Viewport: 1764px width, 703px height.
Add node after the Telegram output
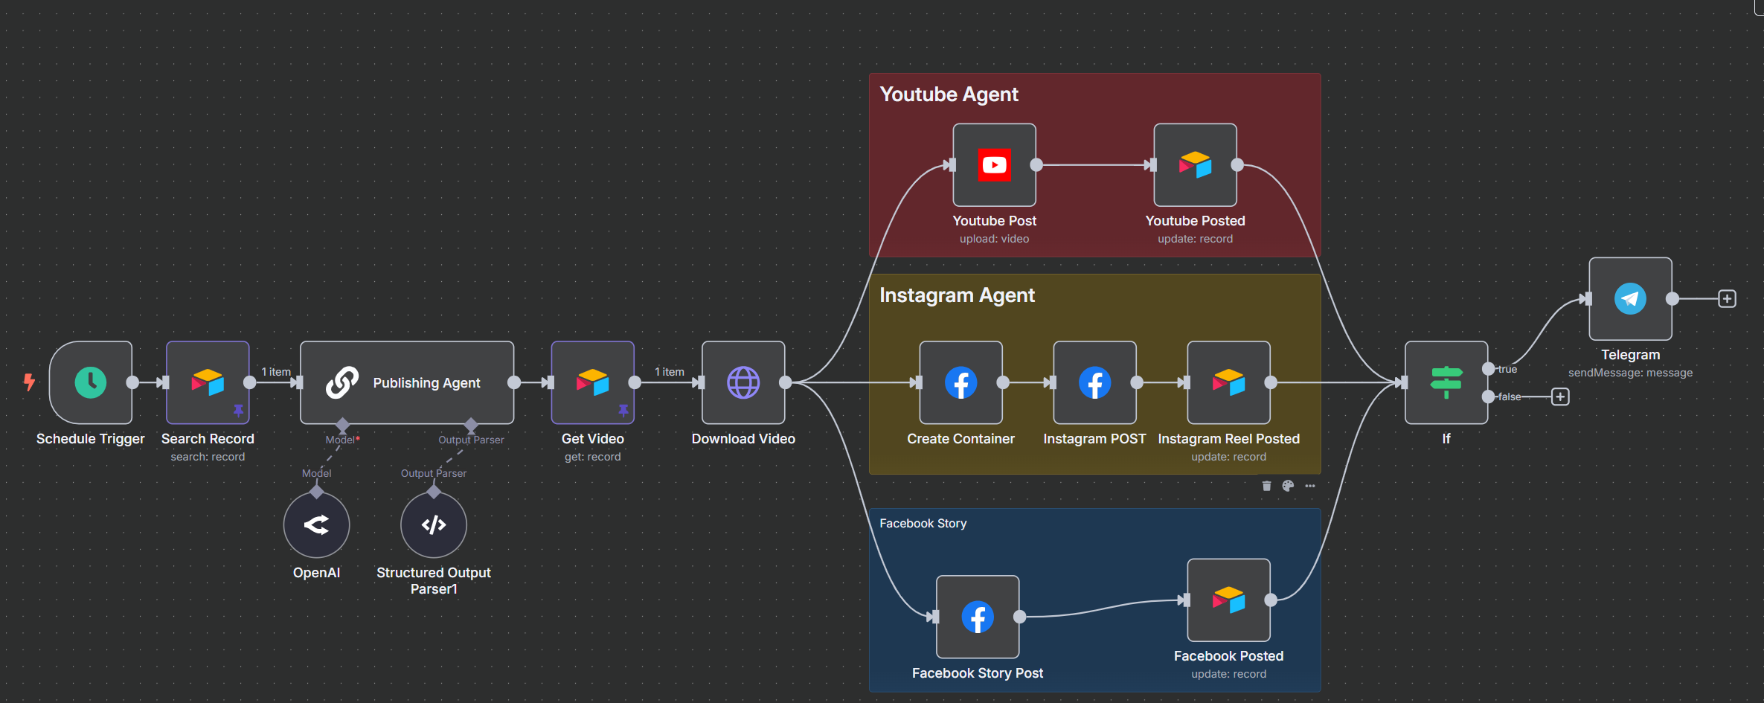(x=1727, y=299)
